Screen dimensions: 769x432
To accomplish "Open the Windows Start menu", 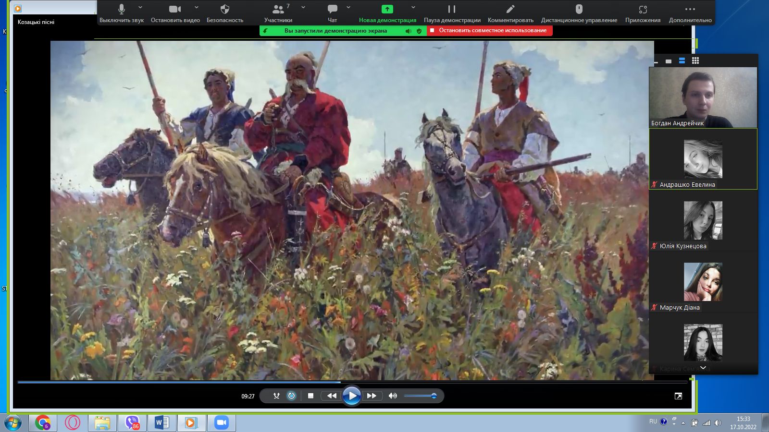I will click(13, 423).
